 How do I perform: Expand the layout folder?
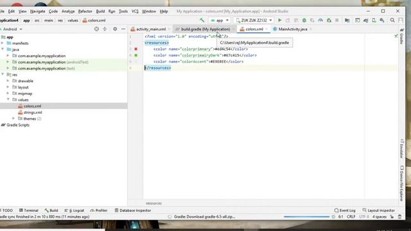click(x=8, y=87)
